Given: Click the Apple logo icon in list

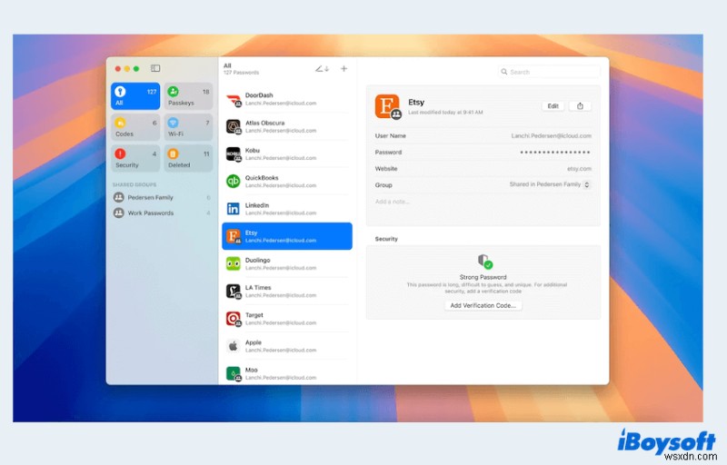Looking at the screenshot, I should [234, 346].
